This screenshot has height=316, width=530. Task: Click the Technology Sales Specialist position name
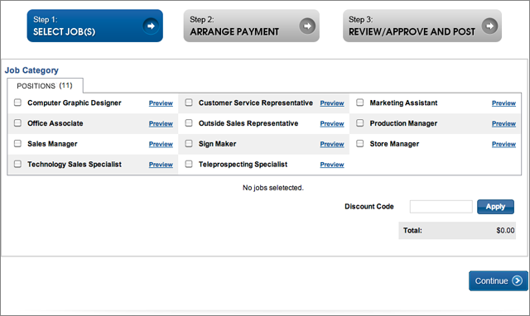click(75, 165)
